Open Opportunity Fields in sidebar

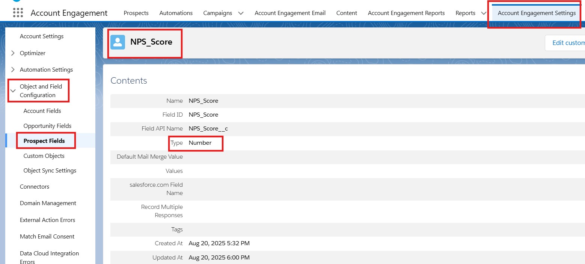[47, 126]
